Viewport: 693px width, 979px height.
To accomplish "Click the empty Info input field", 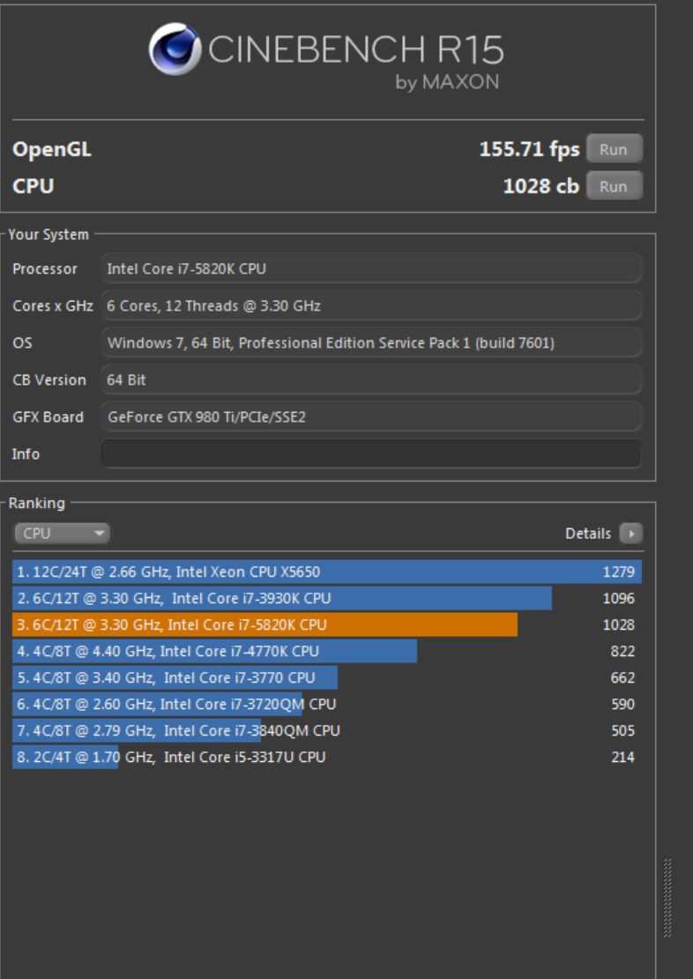I will tap(370, 453).
